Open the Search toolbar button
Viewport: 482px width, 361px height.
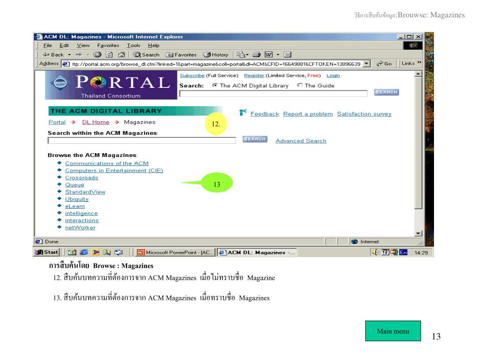point(146,55)
